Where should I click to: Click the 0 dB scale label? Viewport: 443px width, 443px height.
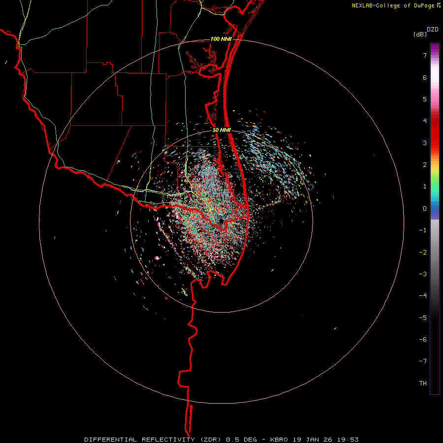[x=425, y=209]
